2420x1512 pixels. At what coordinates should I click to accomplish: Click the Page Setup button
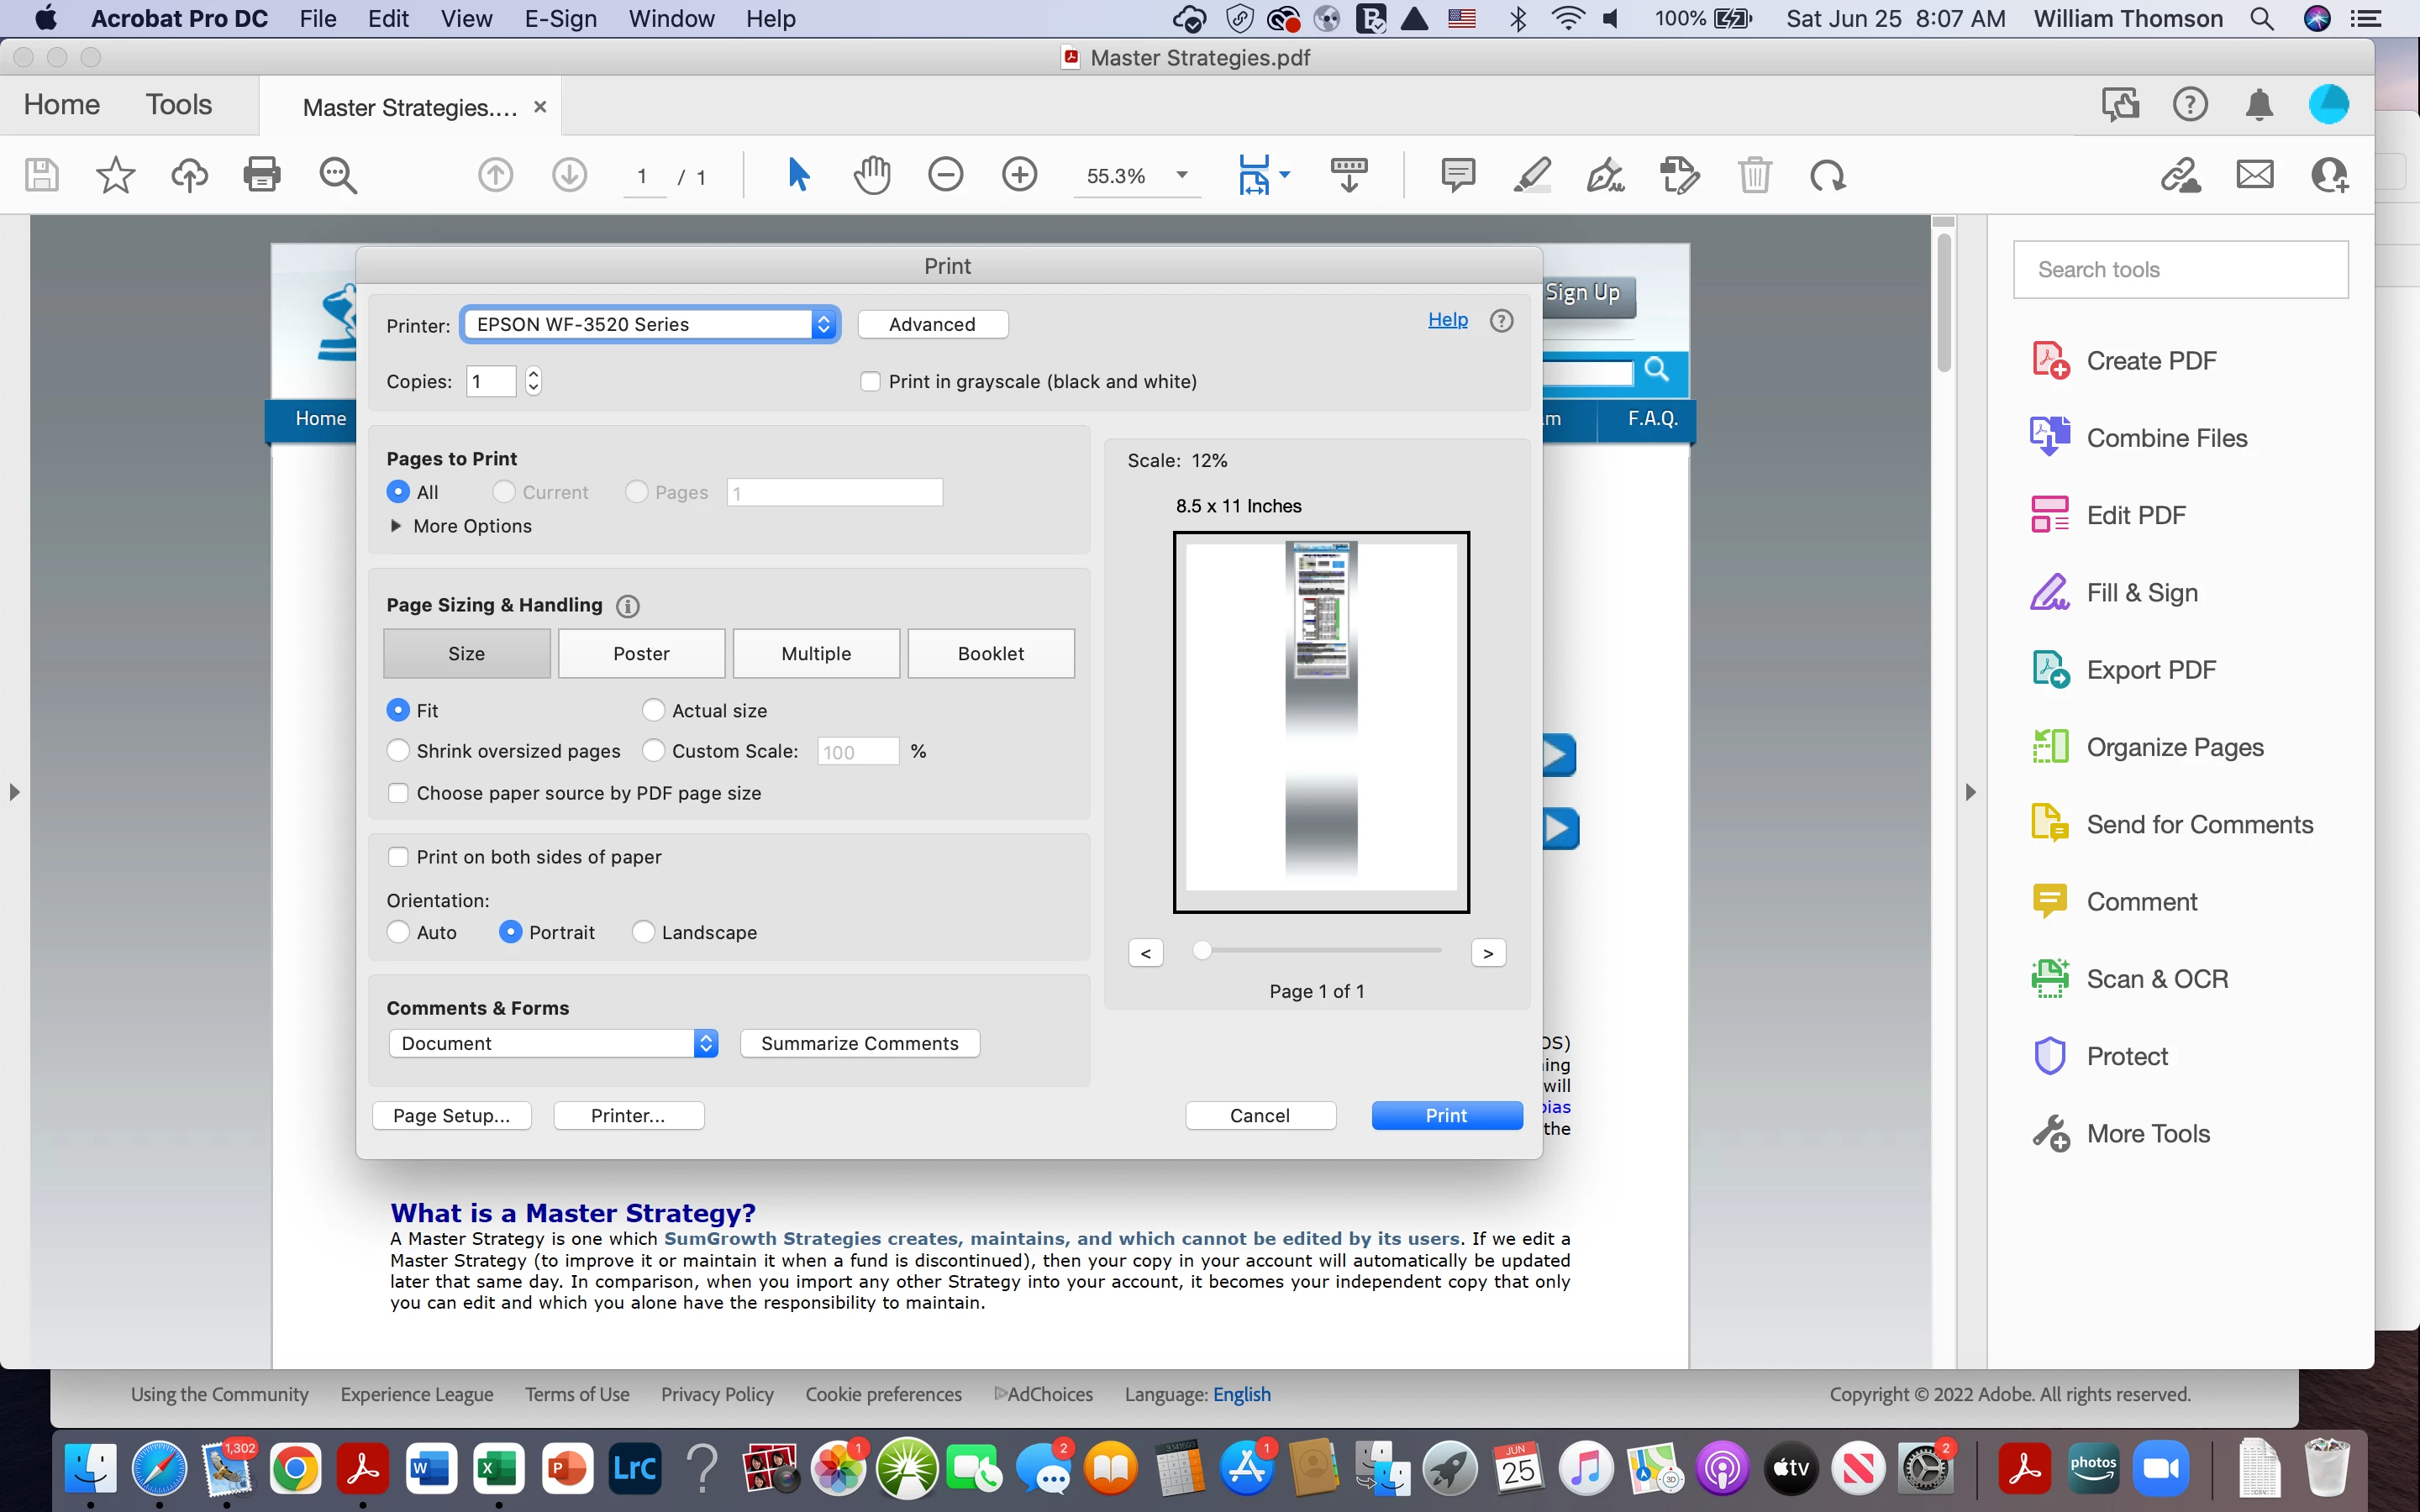451,1115
